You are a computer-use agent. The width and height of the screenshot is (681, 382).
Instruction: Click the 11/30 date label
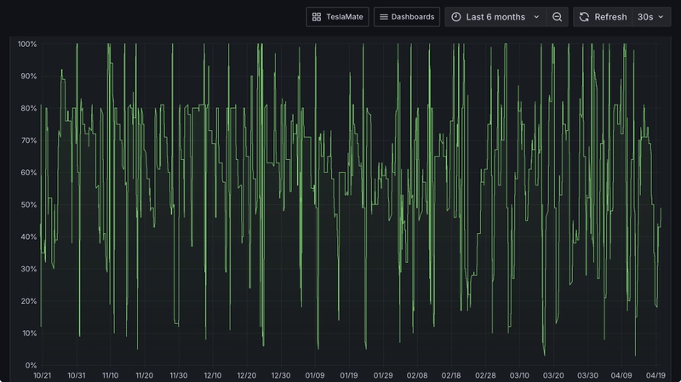179,375
